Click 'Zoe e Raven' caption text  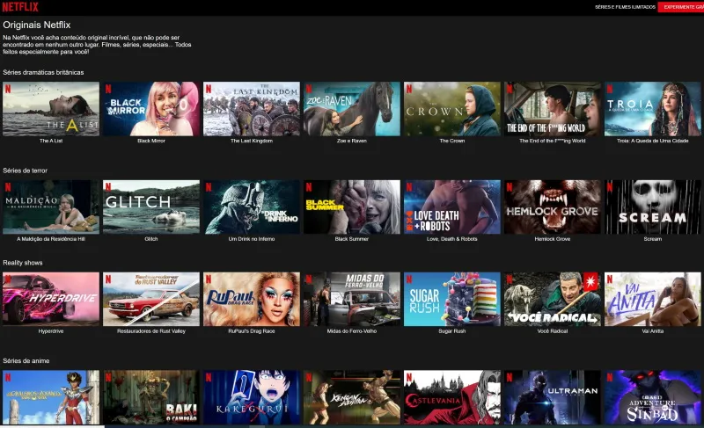[x=351, y=141]
